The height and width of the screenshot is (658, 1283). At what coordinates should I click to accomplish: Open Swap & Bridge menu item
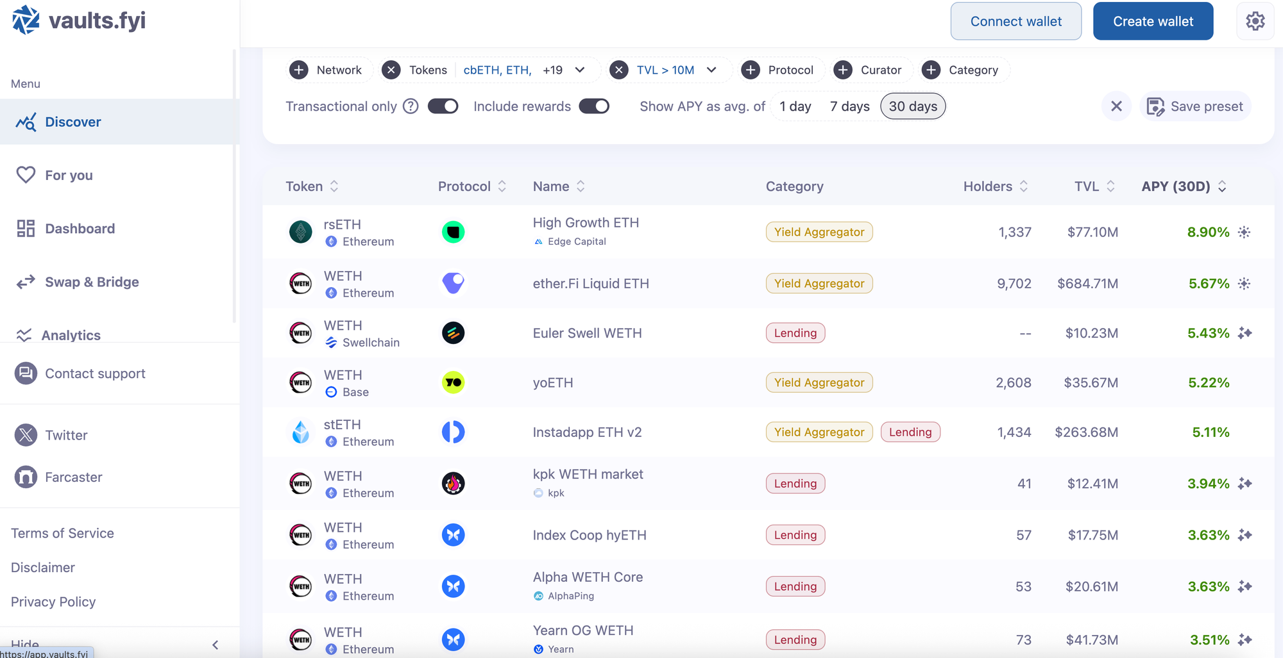coord(92,282)
